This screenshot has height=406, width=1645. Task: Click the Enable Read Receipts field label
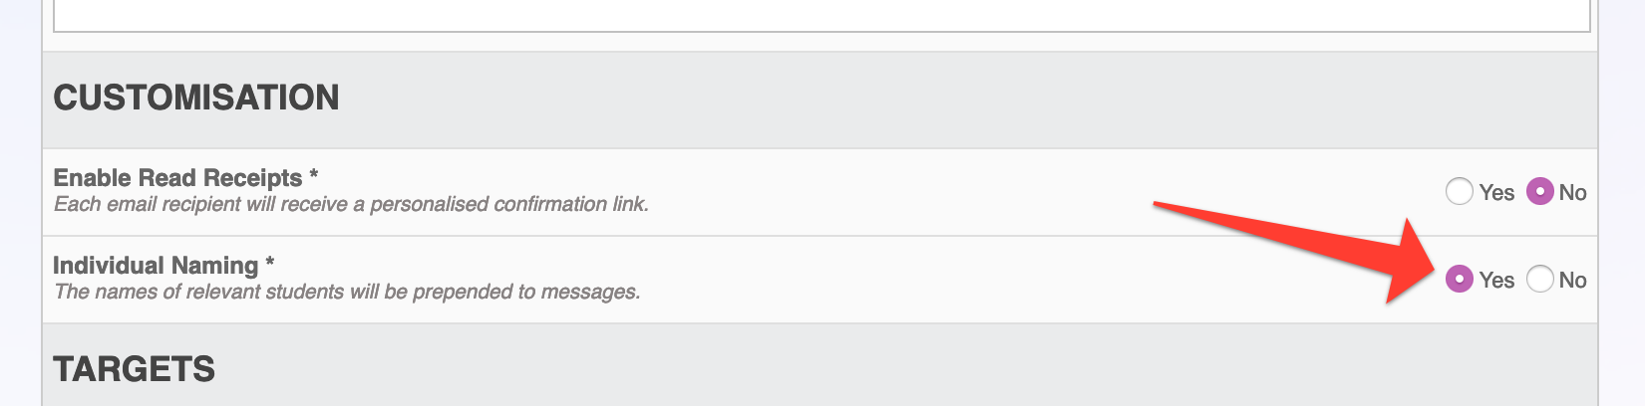177,178
